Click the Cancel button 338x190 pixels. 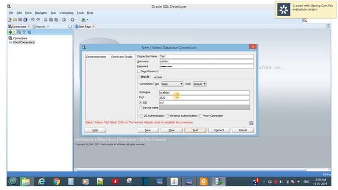[x=243, y=130]
